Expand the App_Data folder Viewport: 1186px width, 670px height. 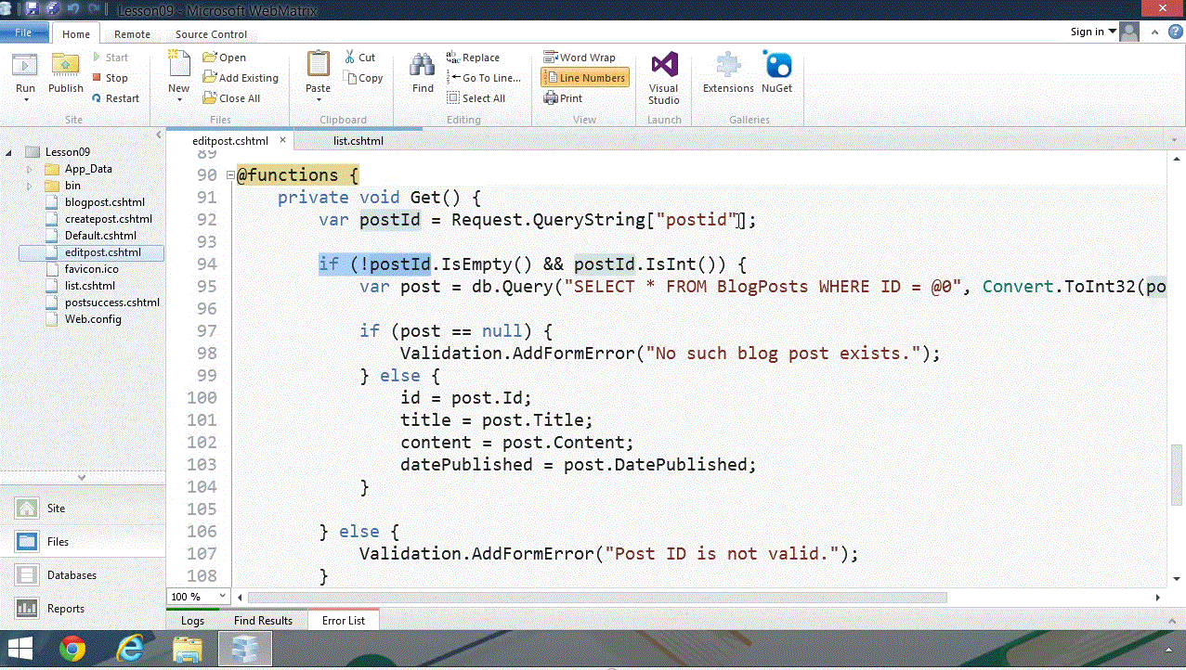[x=30, y=169]
